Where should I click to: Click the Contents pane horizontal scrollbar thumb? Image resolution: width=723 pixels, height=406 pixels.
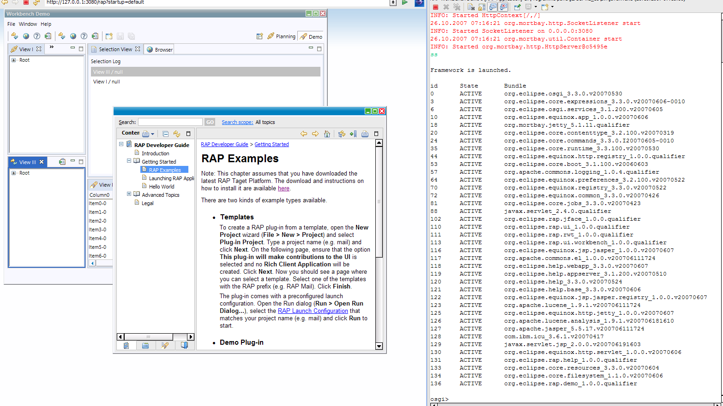[x=148, y=337]
